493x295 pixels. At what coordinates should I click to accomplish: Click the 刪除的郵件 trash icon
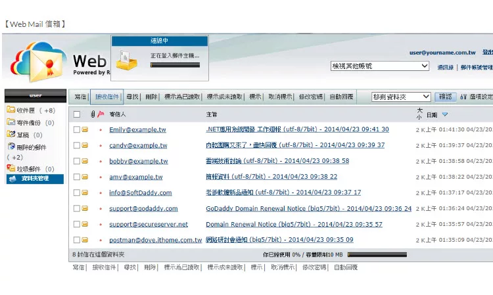[11, 147]
